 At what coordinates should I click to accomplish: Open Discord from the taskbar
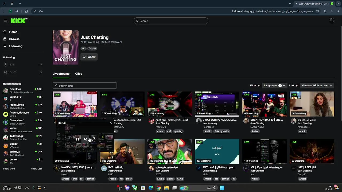pyautogui.click(x=127, y=188)
